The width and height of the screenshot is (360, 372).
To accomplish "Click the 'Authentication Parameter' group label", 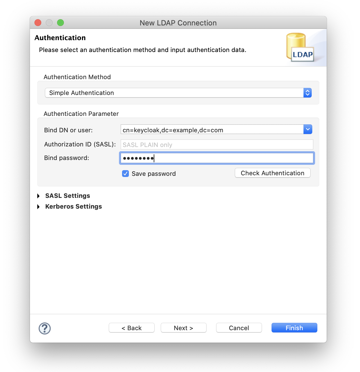I will pos(81,114).
